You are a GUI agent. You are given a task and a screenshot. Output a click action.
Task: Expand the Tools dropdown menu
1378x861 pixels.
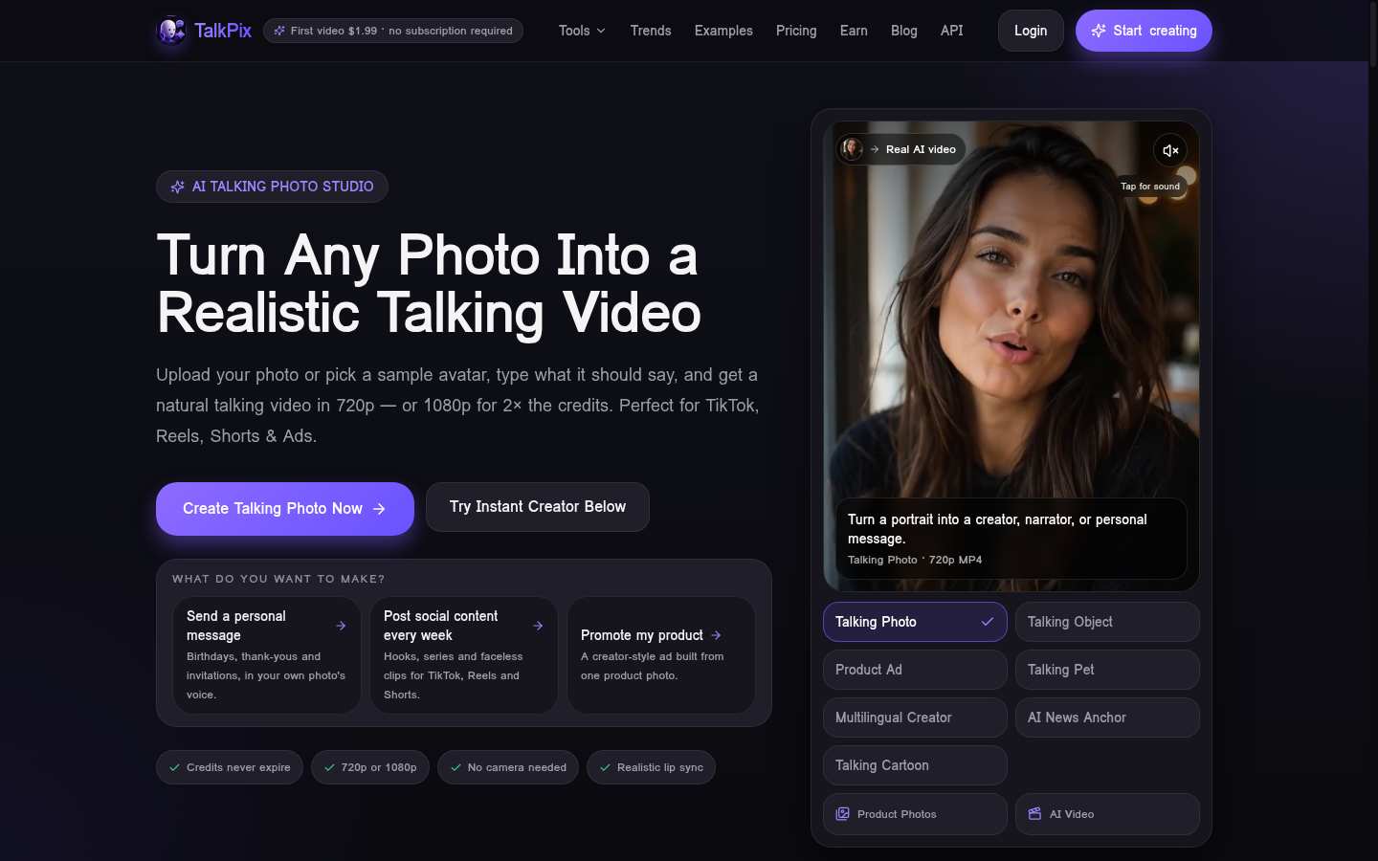tap(582, 31)
